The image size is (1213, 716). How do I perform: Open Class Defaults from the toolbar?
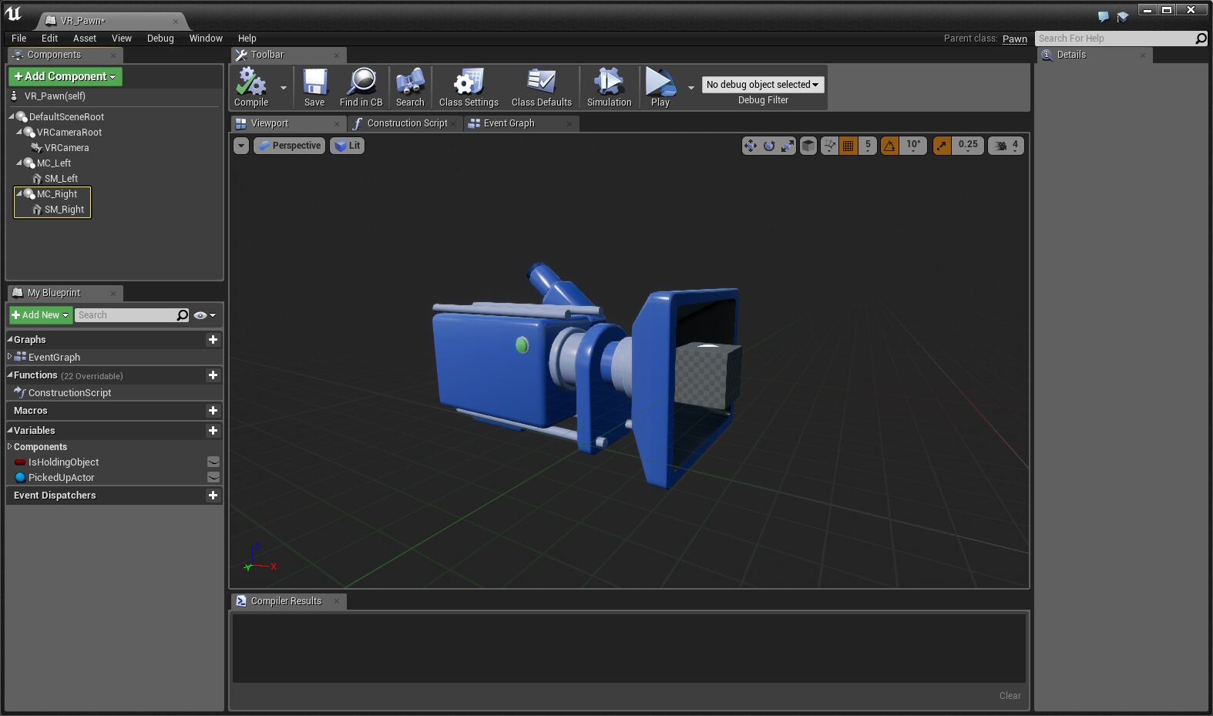coord(541,82)
